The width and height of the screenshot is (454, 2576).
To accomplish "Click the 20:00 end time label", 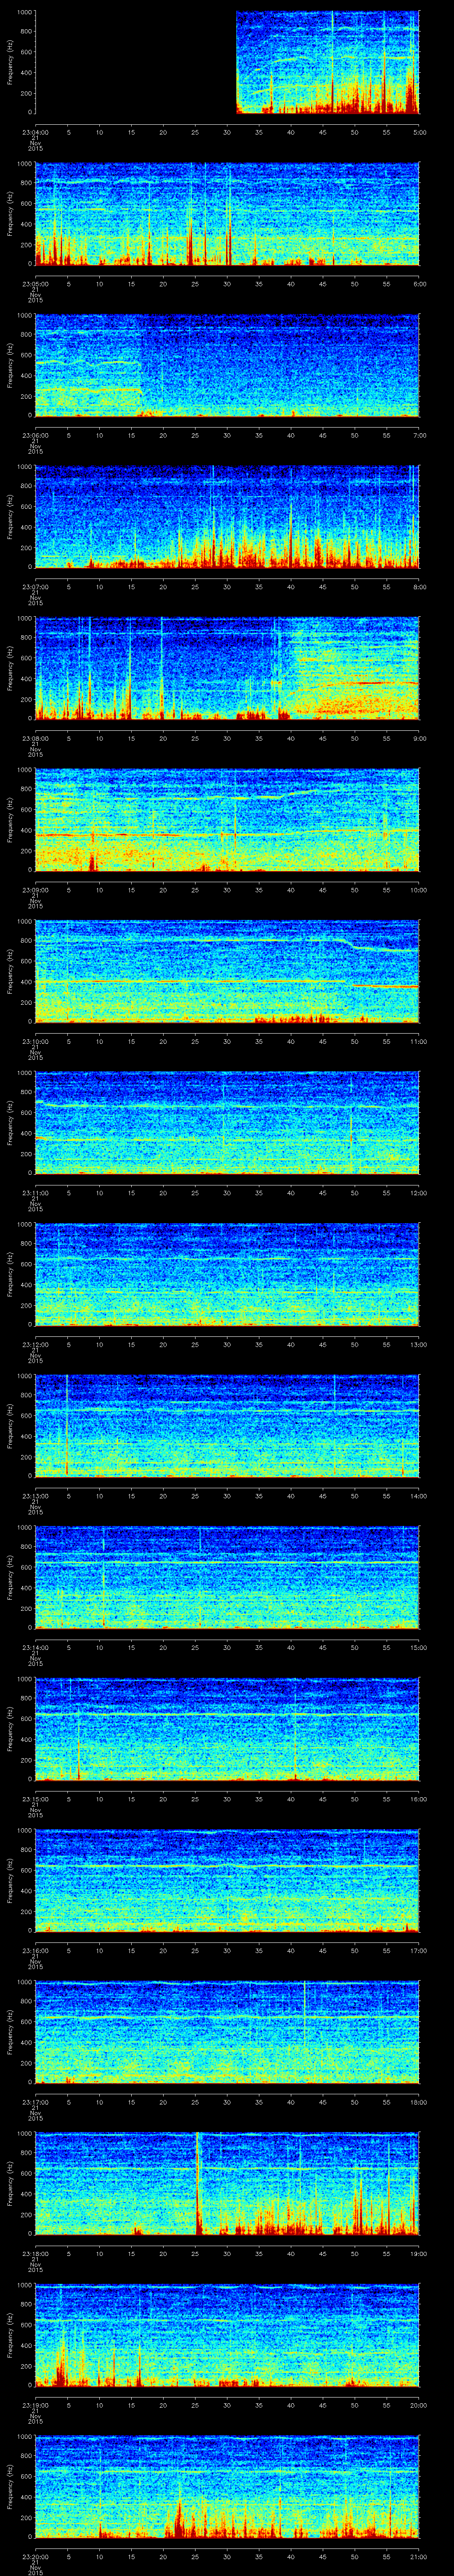I will 419,2406.
